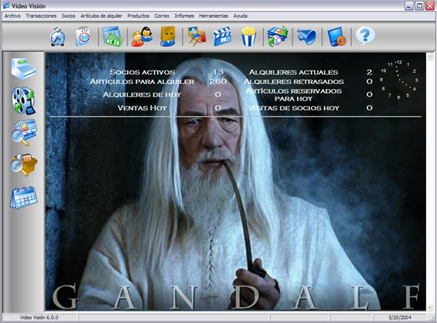Open the calendar day toolbar icon
The image size is (437, 323).
[83, 37]
